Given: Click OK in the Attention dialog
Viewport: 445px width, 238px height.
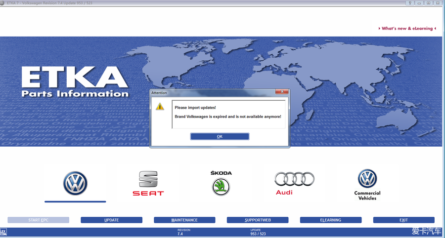Looking at the screenshot, I should point(220,137).
